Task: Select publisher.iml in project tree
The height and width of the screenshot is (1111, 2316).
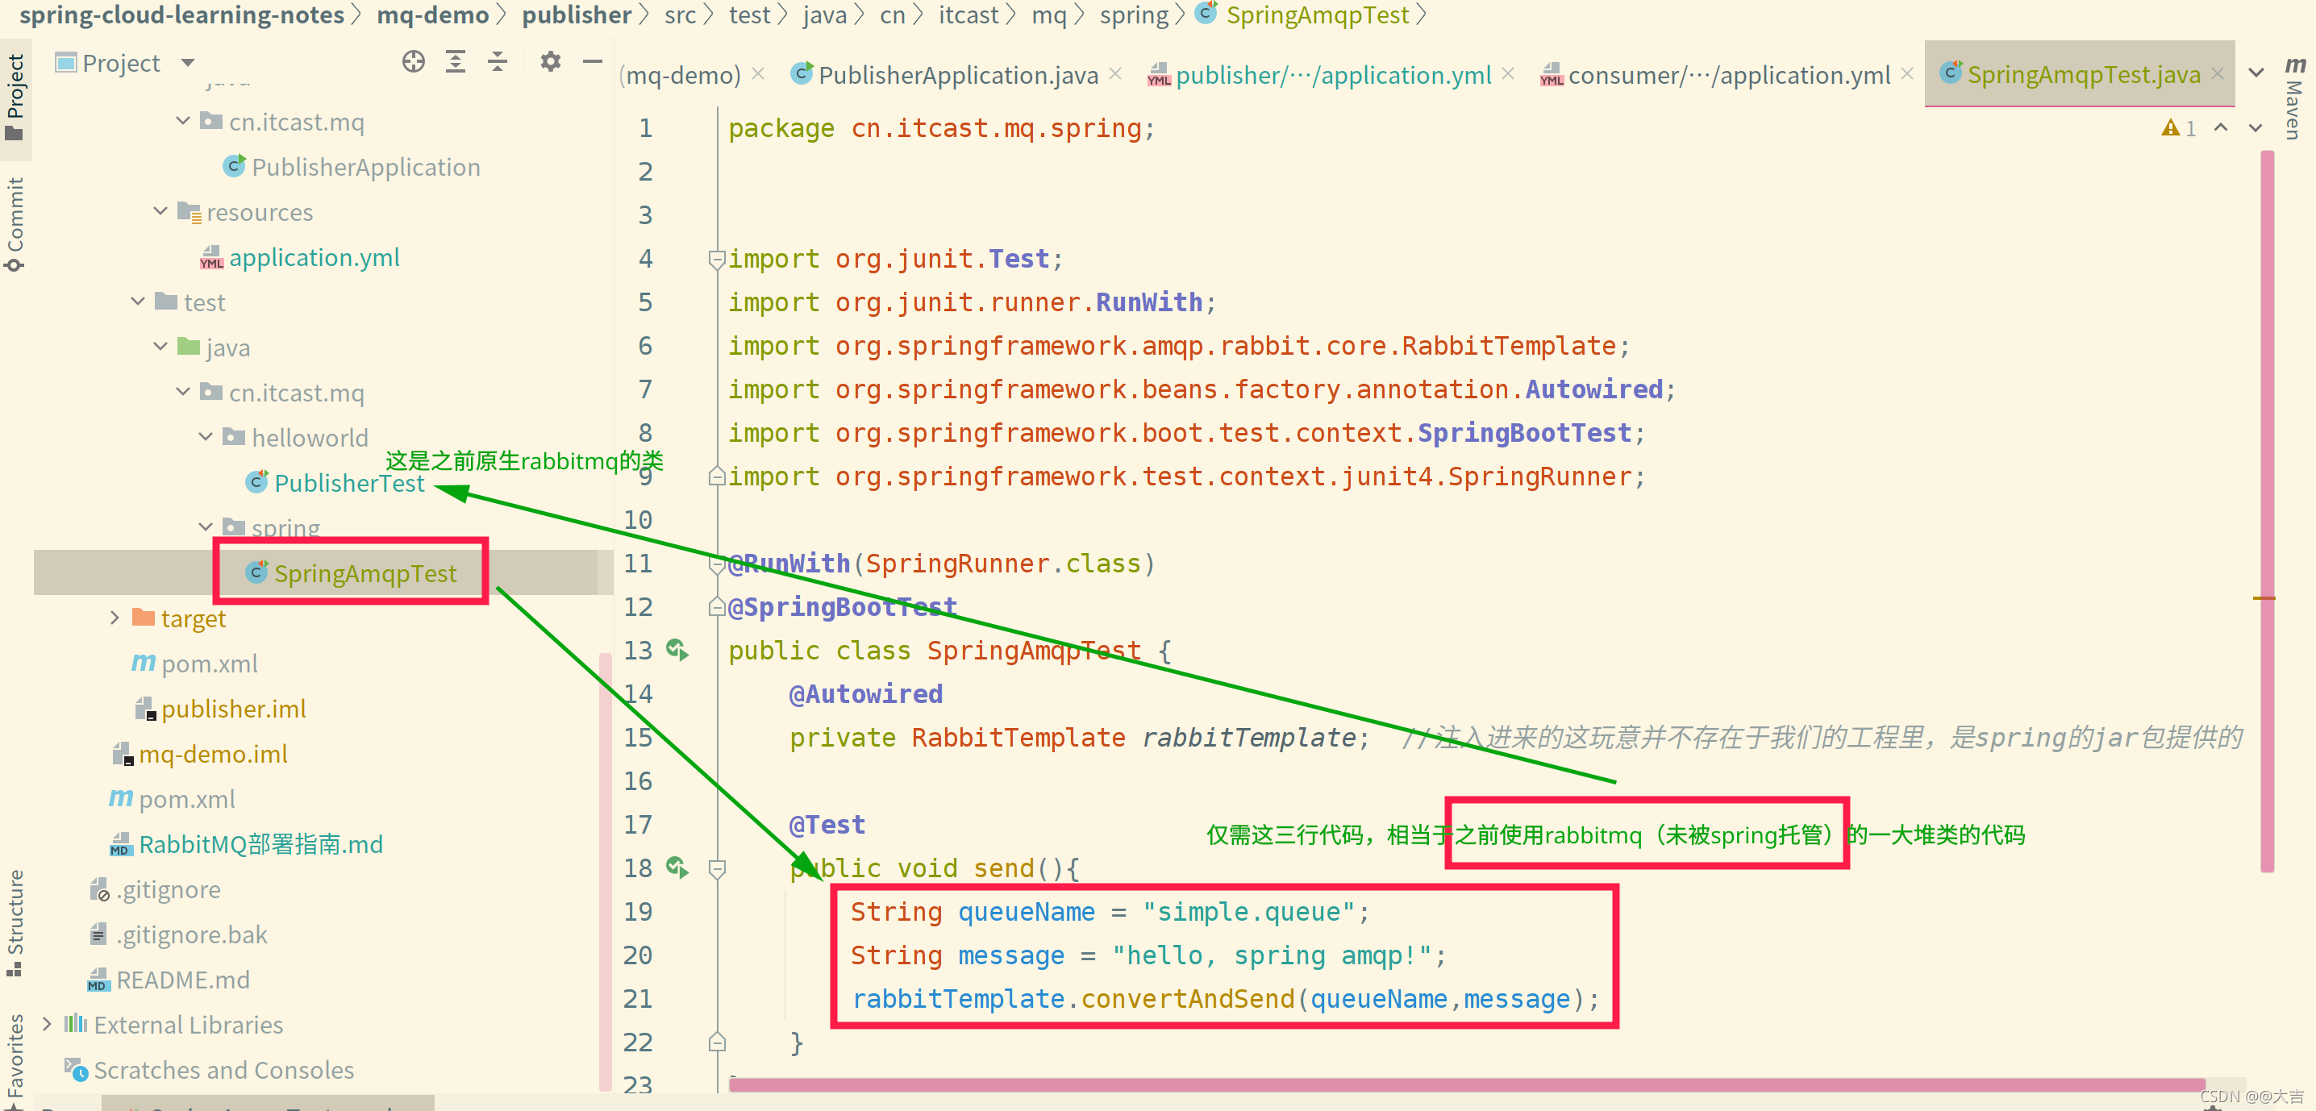Action: (234, 709)
